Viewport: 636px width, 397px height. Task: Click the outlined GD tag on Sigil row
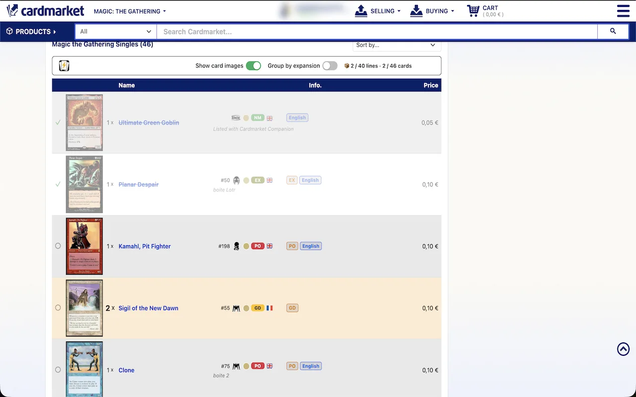[x=292, y=308]
